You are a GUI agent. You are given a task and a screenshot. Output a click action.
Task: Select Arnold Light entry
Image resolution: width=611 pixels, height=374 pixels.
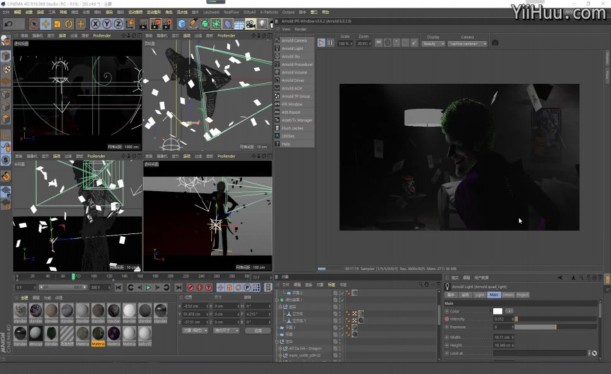(x=294, y=48)
